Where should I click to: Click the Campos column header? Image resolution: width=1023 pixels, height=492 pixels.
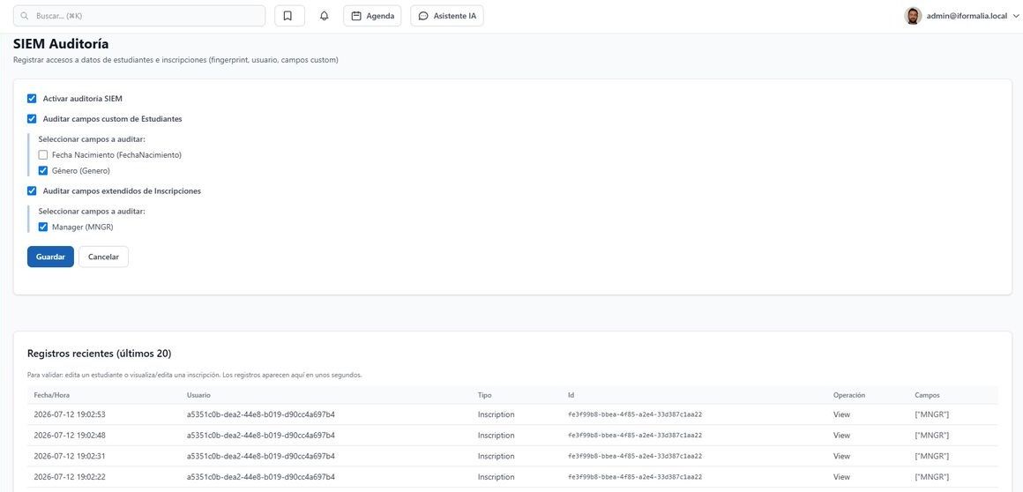[x=927, y=395]
